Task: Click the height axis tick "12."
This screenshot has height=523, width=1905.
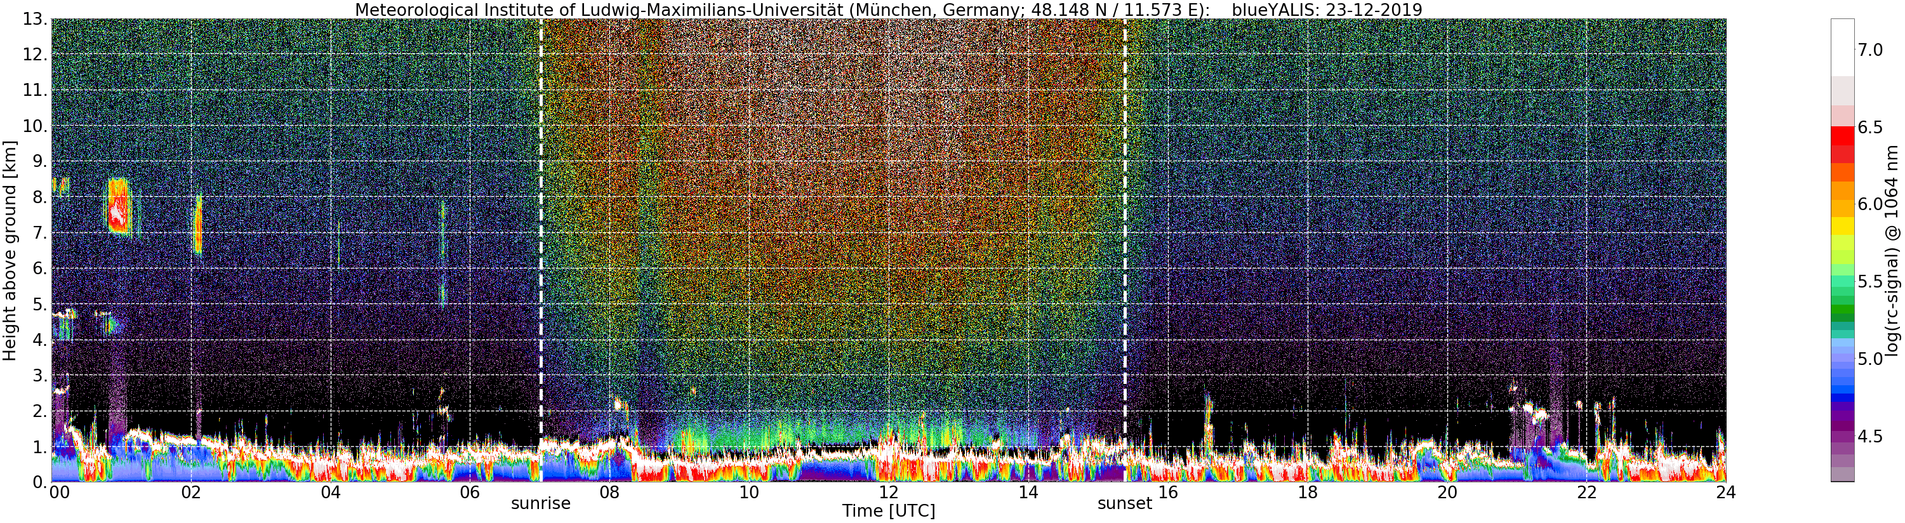Action: pyautogui.click(x=36, y=55)
